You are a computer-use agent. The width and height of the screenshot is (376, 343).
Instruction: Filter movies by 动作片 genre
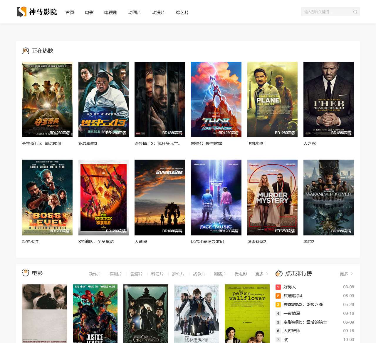click(x=95, y=274)
